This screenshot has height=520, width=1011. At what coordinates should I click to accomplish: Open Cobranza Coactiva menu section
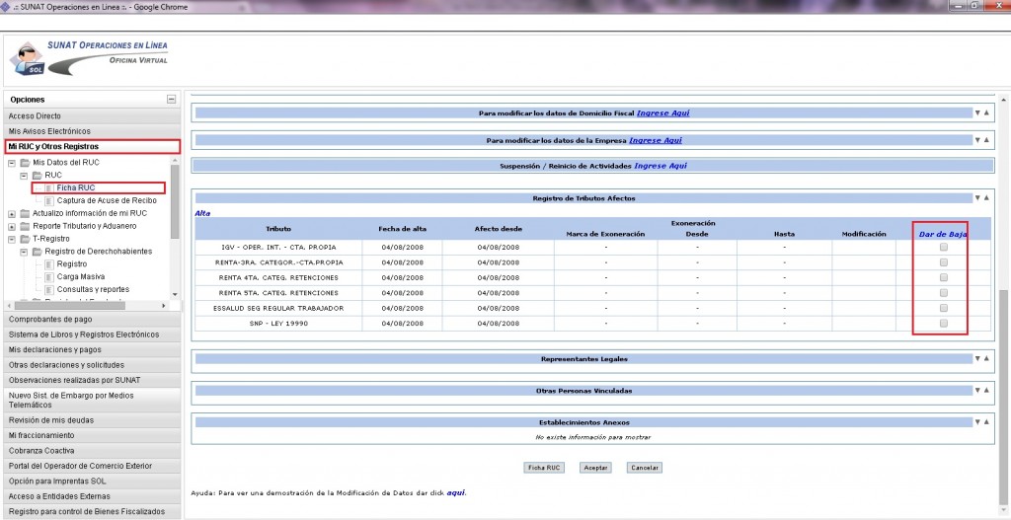coord(92,450)
